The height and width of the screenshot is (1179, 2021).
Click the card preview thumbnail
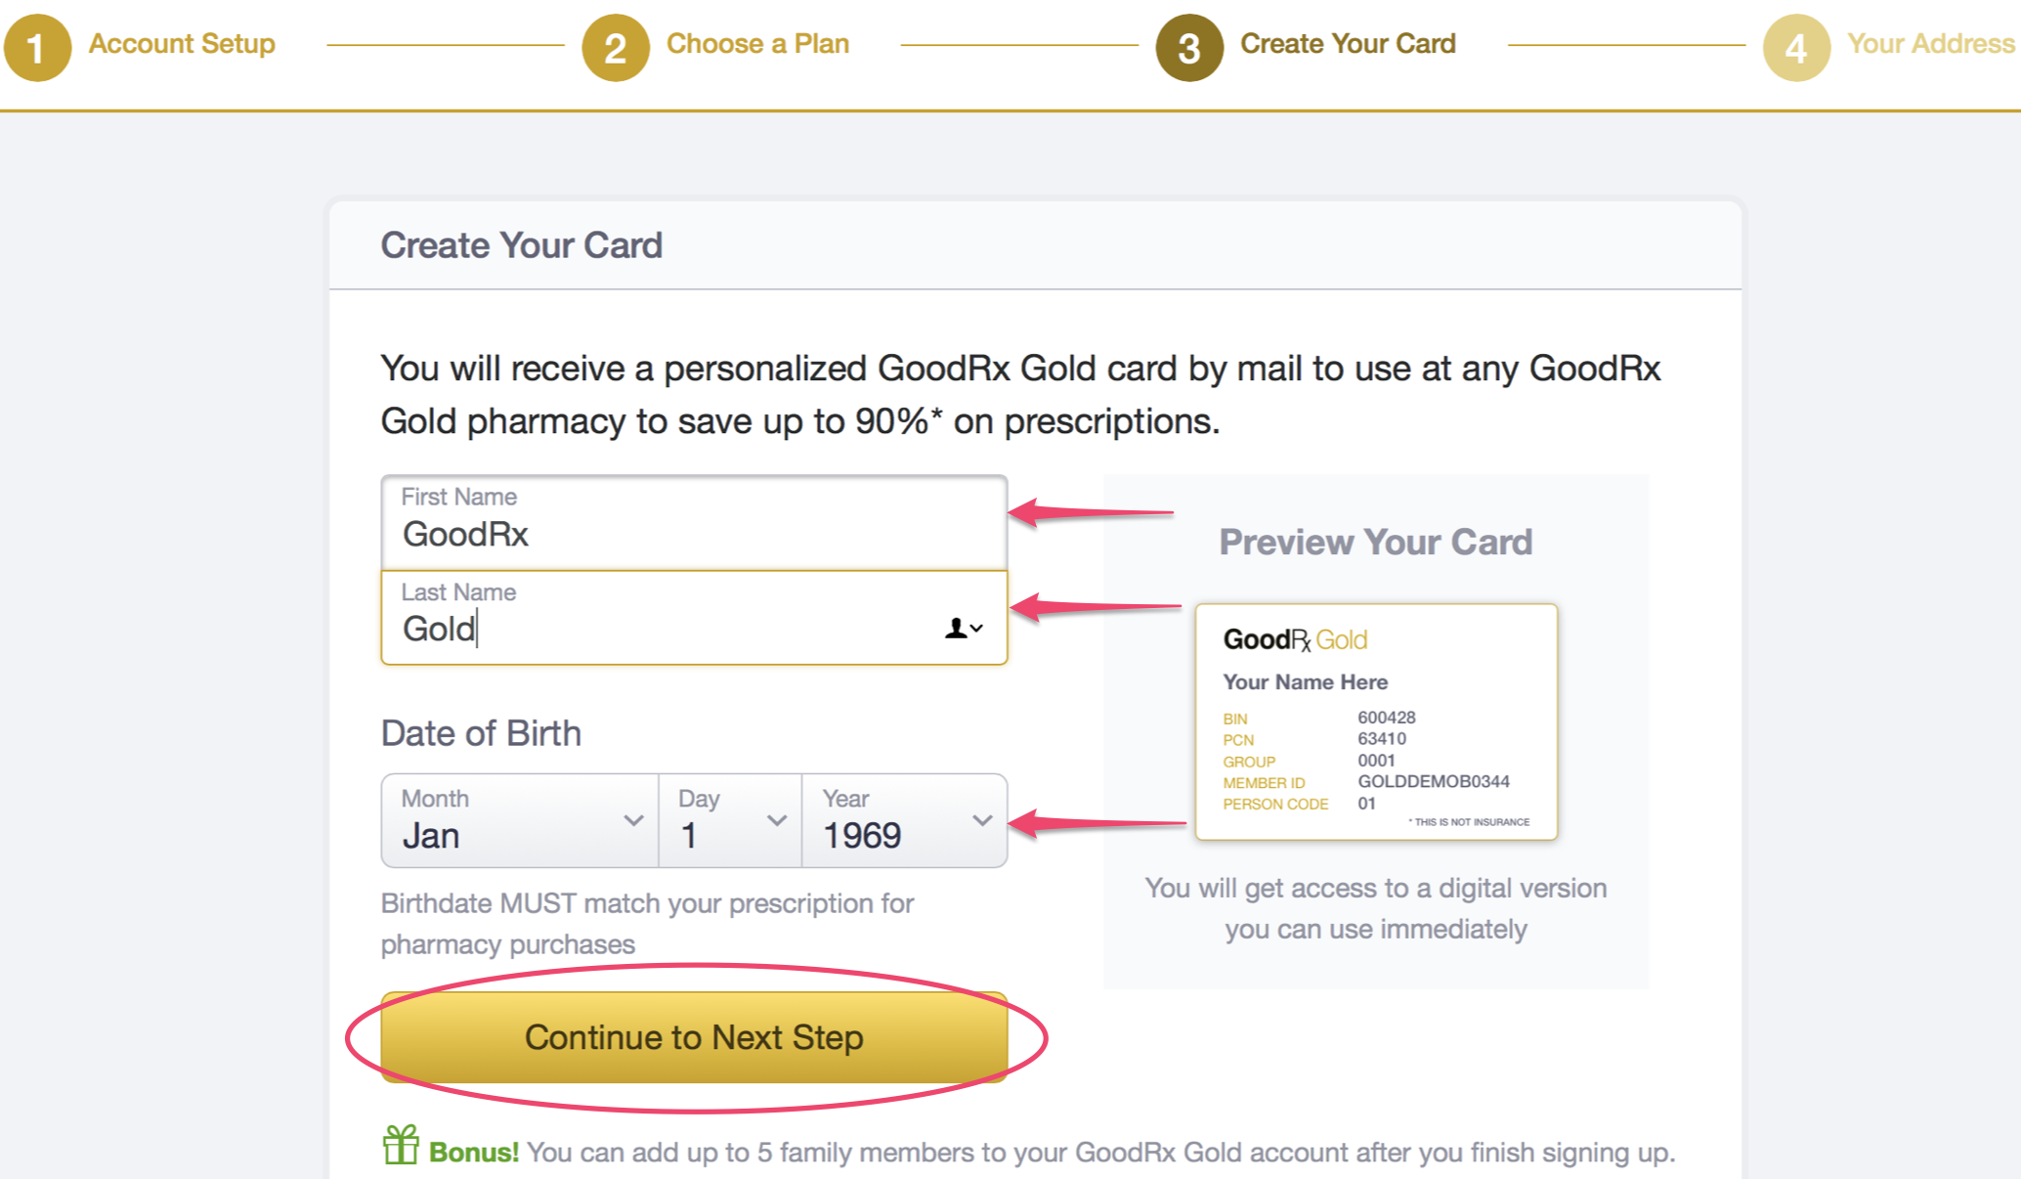[1376, 721]
